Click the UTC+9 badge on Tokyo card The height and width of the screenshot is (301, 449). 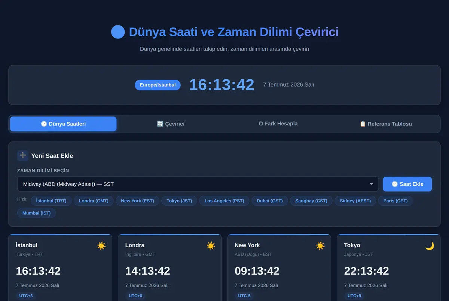click(354, 296)
